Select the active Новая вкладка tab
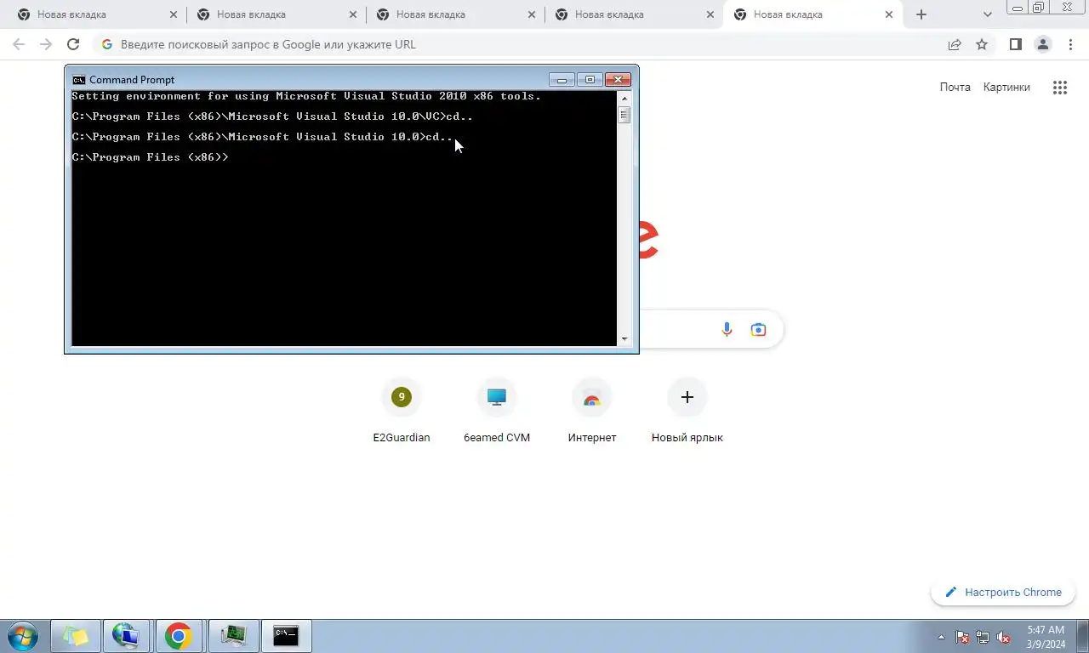Image resolution: width=1089 pixels, height=653 pixels. [x=812, y=14]
